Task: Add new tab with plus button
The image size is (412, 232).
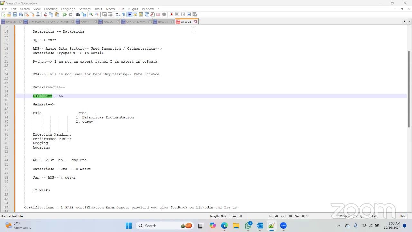Action: pos(395,9)
